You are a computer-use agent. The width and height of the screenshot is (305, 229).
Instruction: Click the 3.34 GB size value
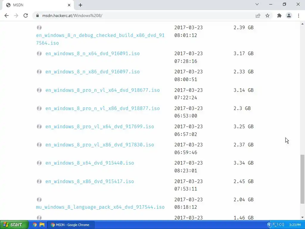[x=244, y=163]
